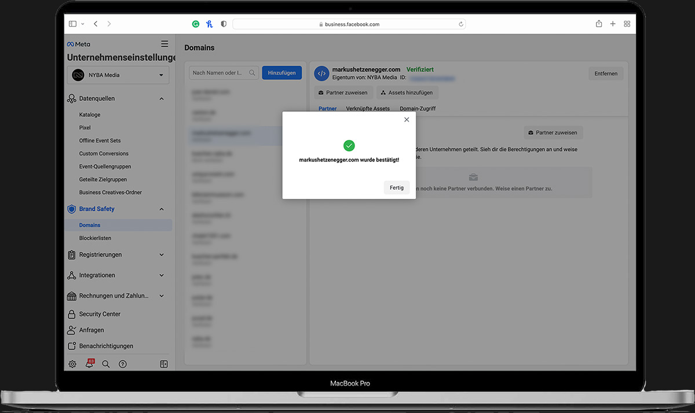Screen dimensions: 695x413
Task: Open a new tab with plus icon
Action: pos(613,24)
